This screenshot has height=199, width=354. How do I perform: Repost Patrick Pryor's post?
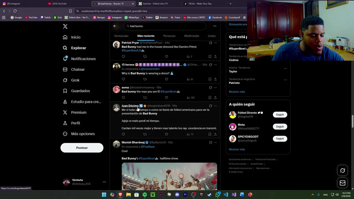click(145, 56)
